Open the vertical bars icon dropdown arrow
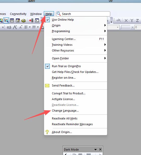Image resolution: width=141 pixels, height=155 pixels. point(38,27)
